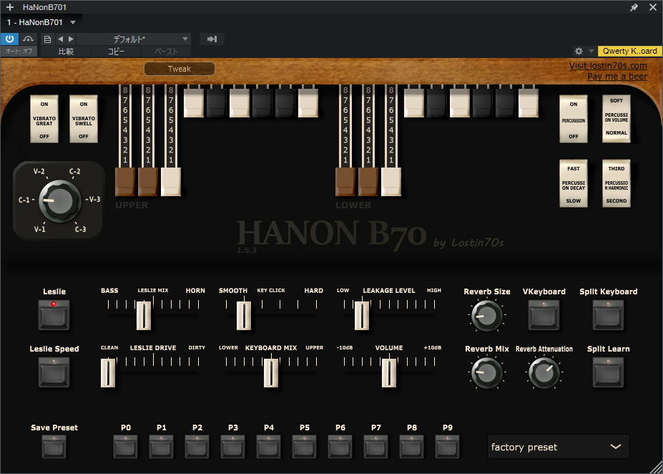Activate the Split Learn button
The width and height of the screenshot is (663, 474).
(608, 372)
